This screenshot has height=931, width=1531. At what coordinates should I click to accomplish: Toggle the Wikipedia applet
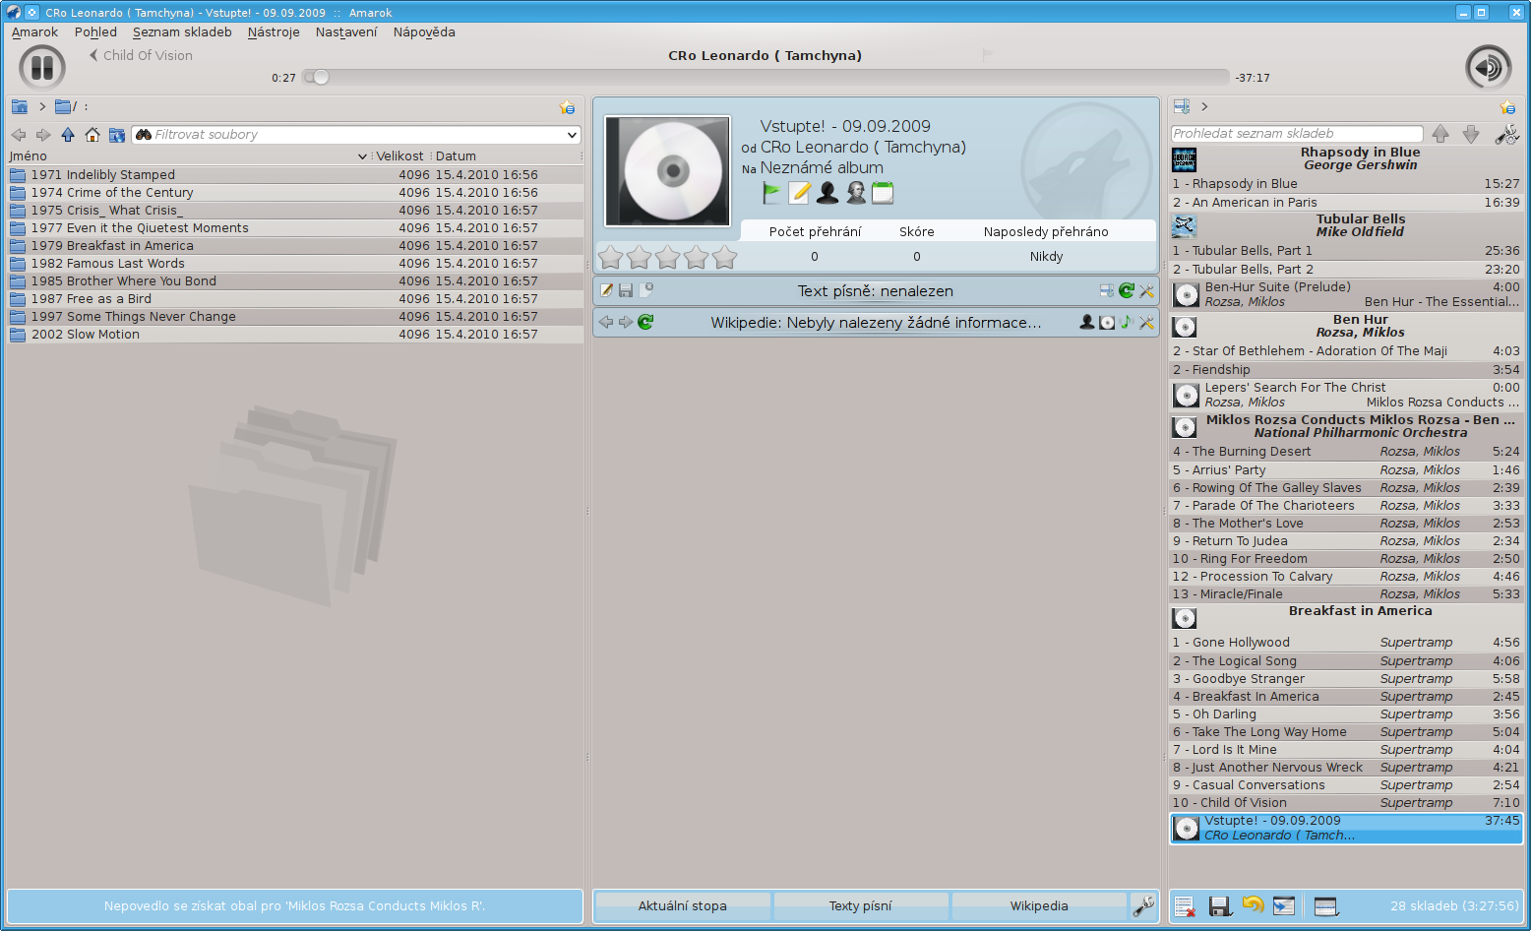(x=1038, y=906)
